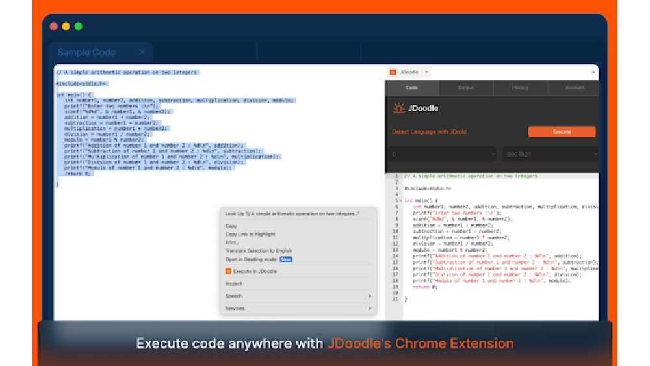The height and width of the screenshot is (366, 650).
Task: Click the include stdio.h line in JDoodle editor
Action: point(428,188)
